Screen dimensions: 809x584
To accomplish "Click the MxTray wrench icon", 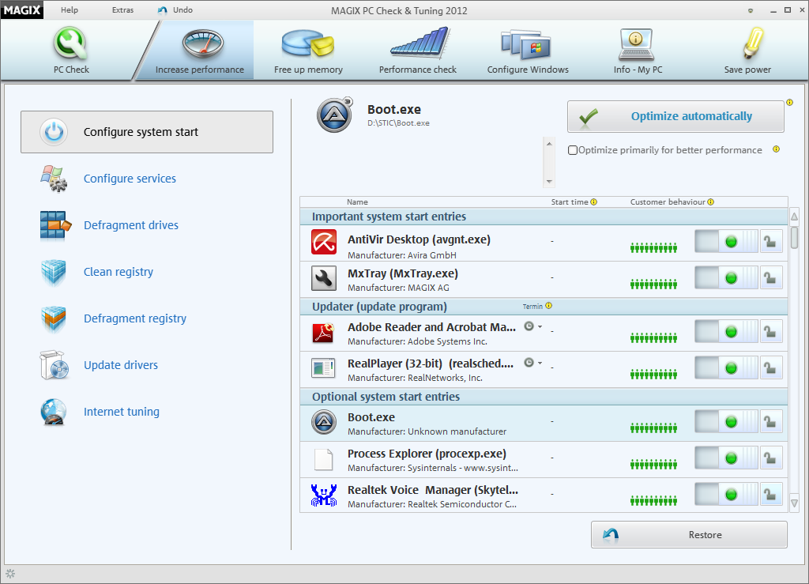I will point(324,278).
